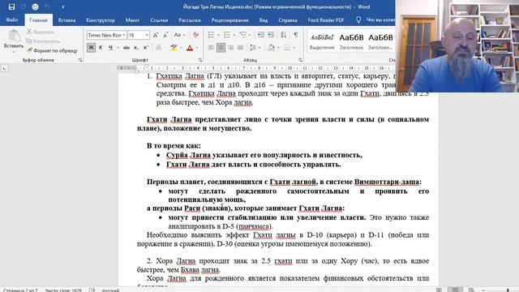Center the paragraph text

221,48
